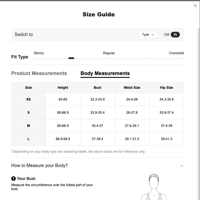
Task: Click the Hip Size column header
Action: click(167, 88)
